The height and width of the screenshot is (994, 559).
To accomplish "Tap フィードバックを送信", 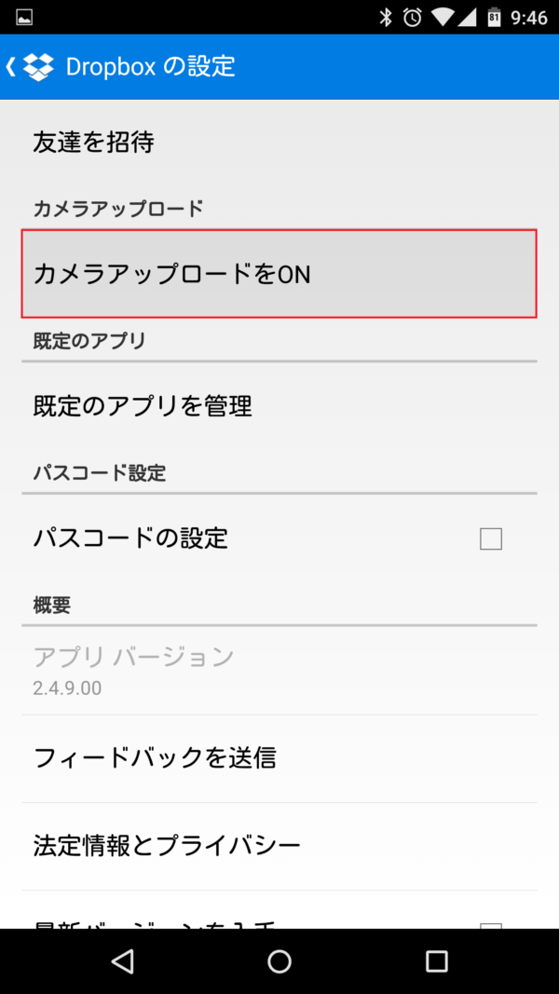I will pyautogui.click(x=279, y=758).
